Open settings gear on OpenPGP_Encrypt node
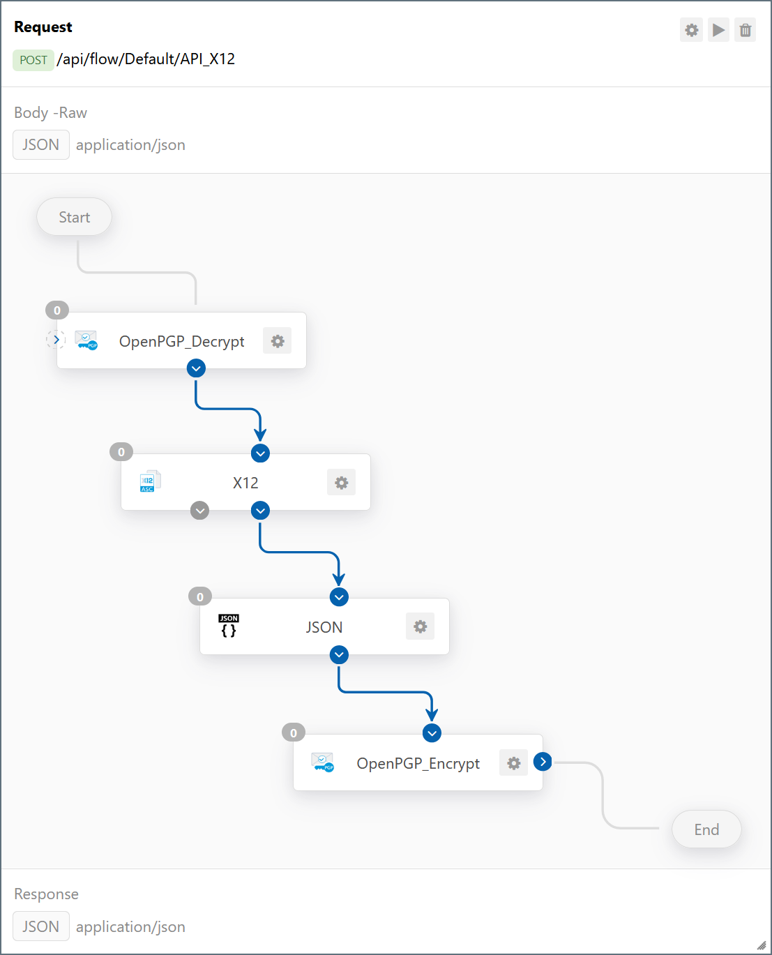Viewport: 772px width, 955px height. tap(513, 763)
